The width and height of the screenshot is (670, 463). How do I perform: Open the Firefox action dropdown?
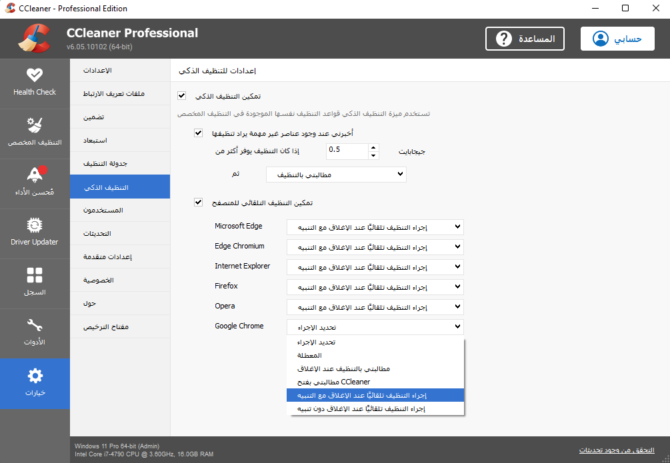(375, 287)
